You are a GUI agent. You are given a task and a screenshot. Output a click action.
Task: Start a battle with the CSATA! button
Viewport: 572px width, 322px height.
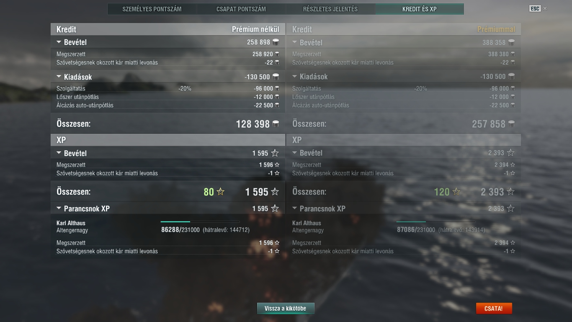[494, 308]
